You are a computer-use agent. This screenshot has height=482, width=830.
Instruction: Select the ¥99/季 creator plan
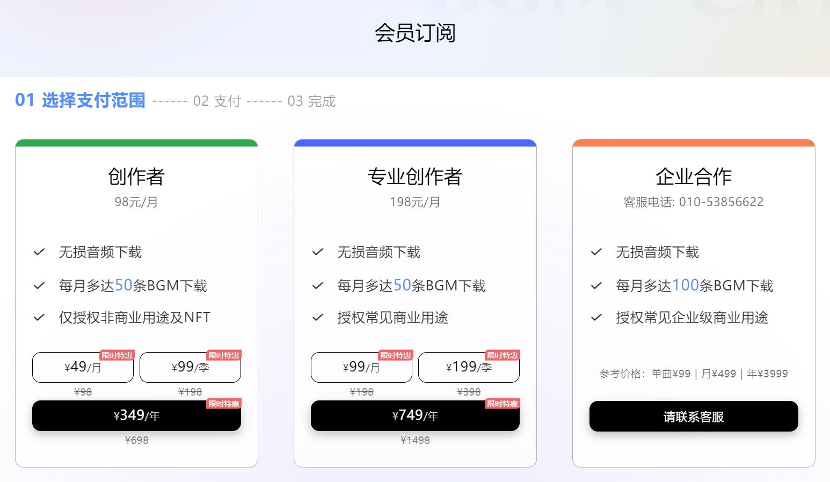coord(190,367)
